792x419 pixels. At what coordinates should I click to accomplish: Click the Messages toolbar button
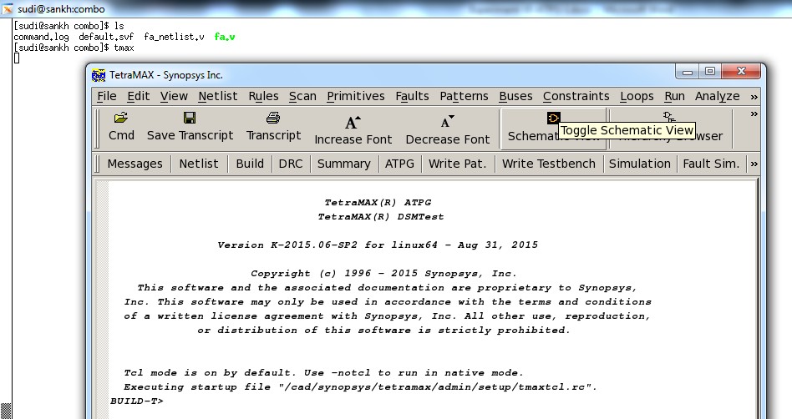click(x=135, y=164)
